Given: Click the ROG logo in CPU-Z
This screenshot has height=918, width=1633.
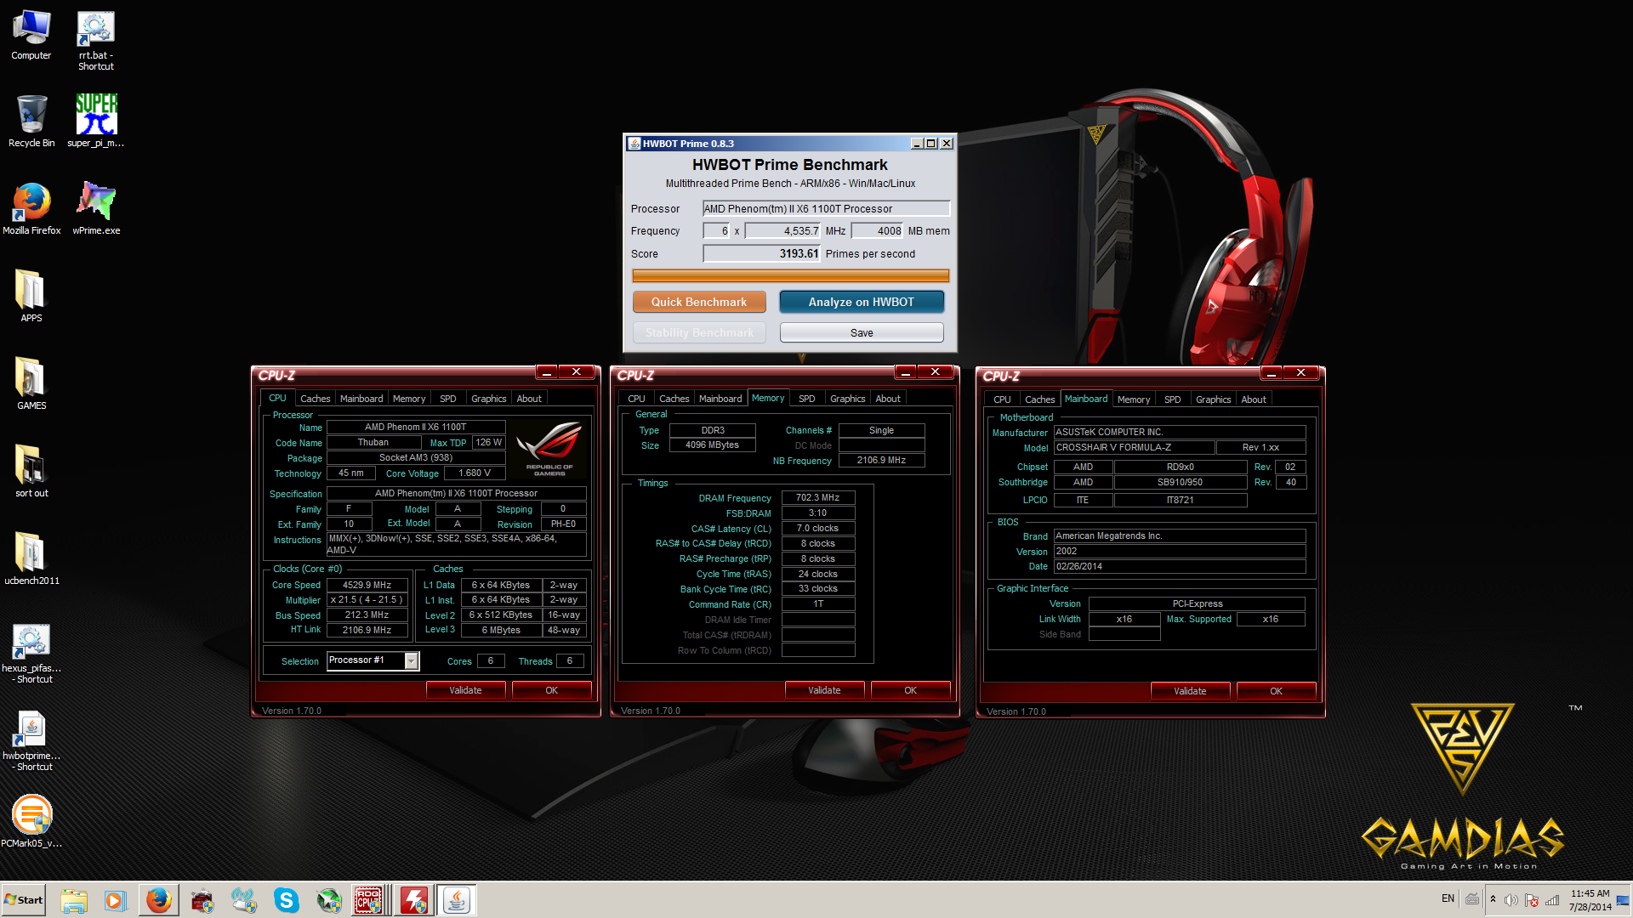Looking at the screenshot, I should coord(549,449).
